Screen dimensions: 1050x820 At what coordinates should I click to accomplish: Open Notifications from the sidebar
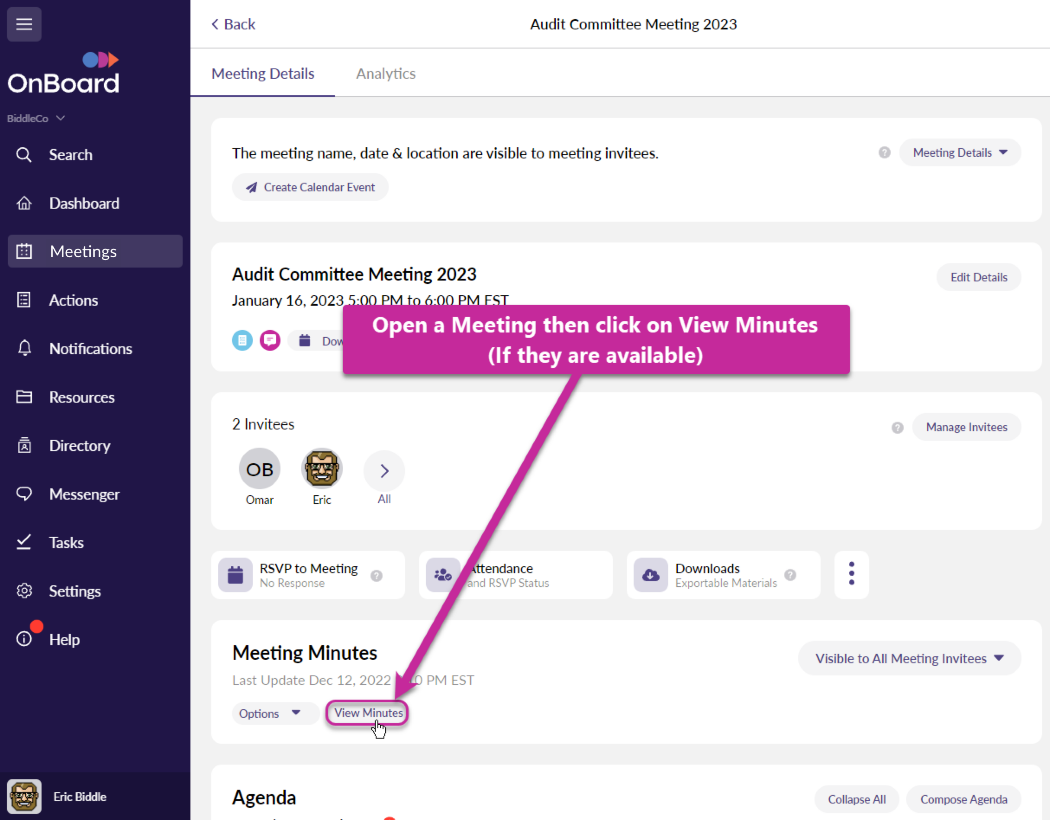pos(90,349)
